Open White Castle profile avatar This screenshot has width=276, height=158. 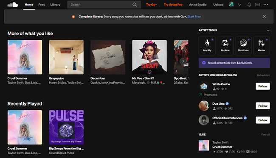204,86
